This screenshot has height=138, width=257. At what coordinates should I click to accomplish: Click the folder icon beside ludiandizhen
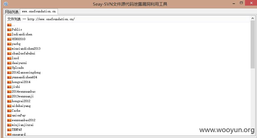coord(9,34)
